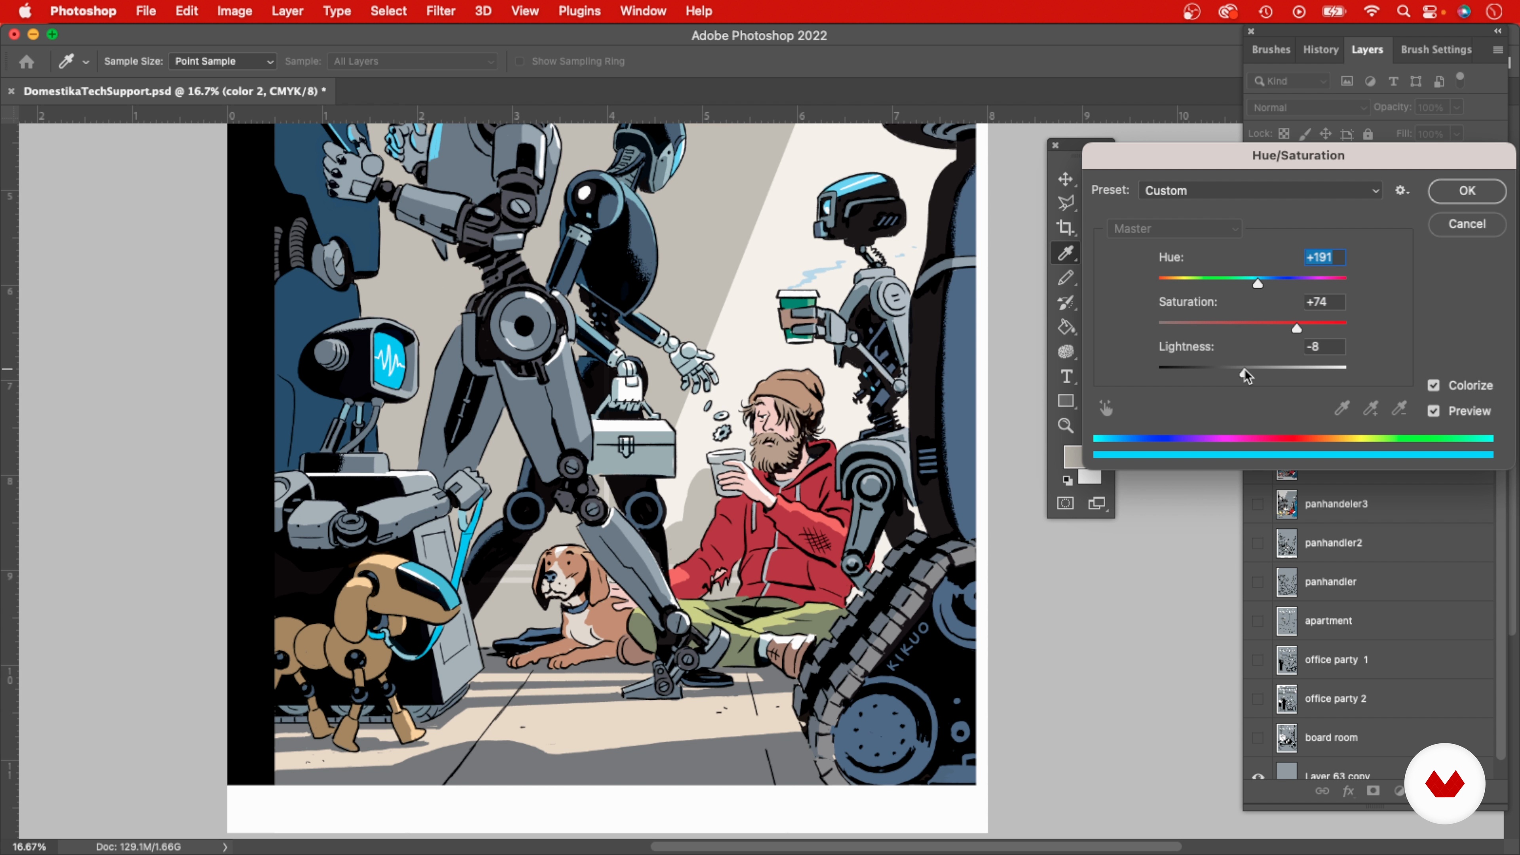Select the Paint Bucket tool
Viewport: 1520px width, 855px height.
coord(1065,327)
